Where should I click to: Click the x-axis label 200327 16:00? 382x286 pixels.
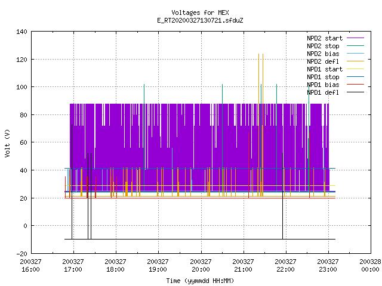30,266
